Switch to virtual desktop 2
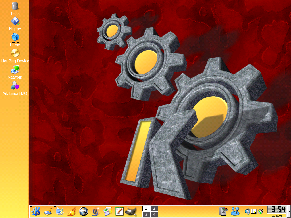 pyautogui.click(x=154, y=209)
